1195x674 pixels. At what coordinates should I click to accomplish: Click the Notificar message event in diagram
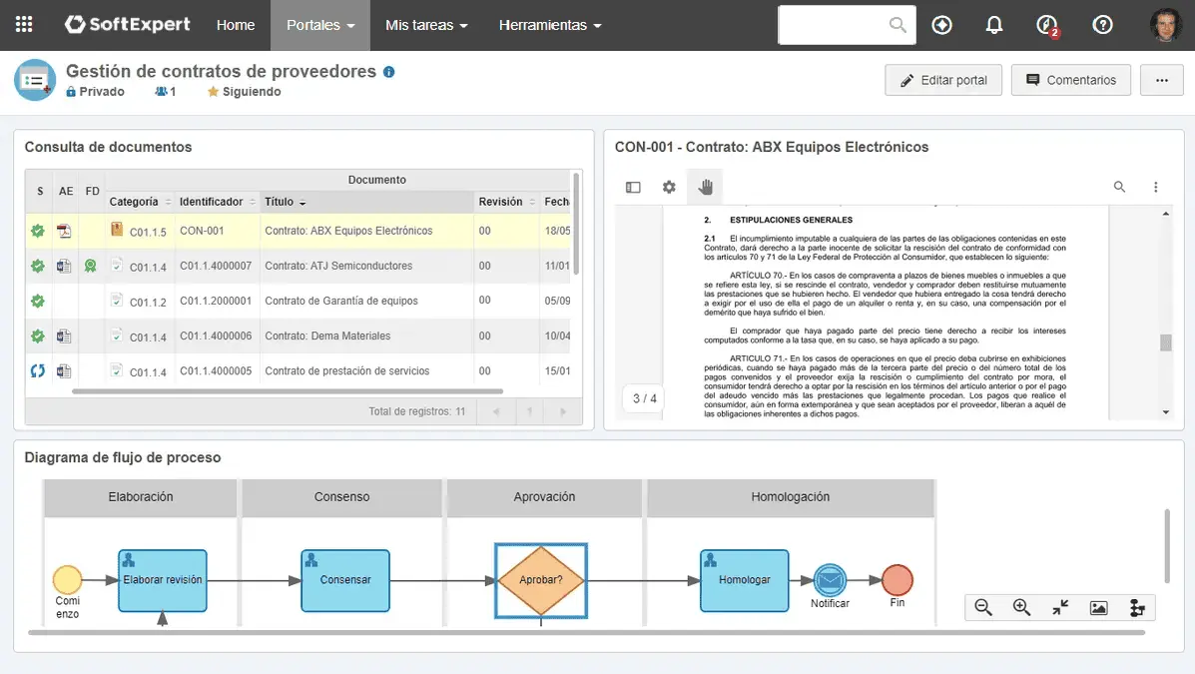(x=830, y=580)
